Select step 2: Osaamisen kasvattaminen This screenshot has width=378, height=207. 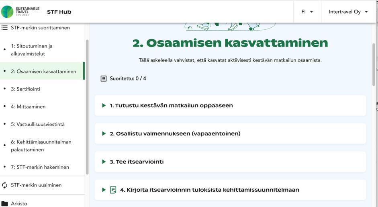coord(42,71)
